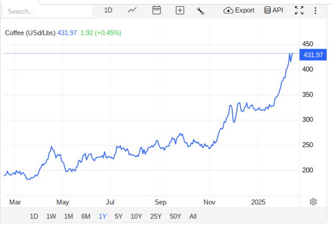Select the 6M time range

point(86,217)
